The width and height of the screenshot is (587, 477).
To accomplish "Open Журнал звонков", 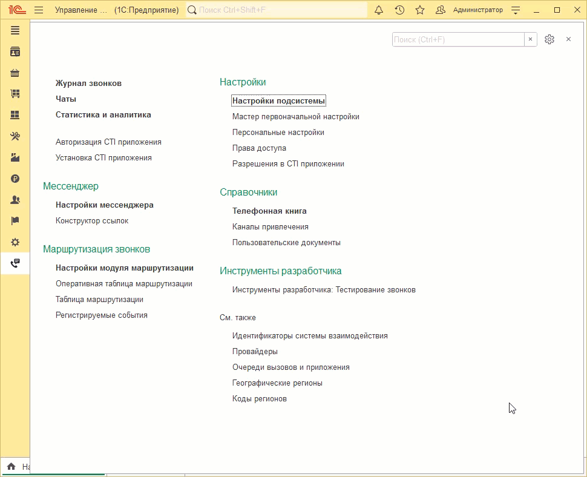I will pyautogui.click(x=88, y=84).
